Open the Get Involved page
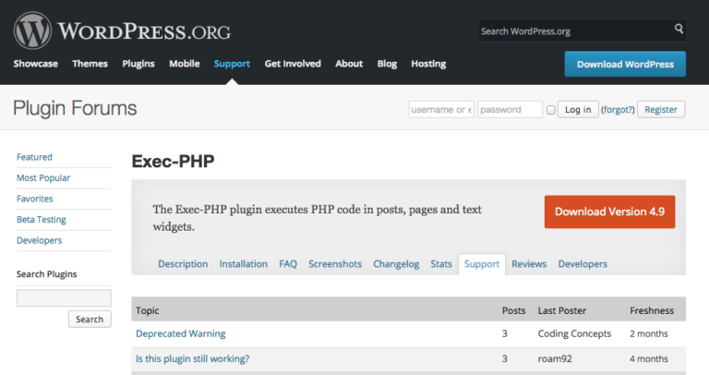This screenshot has height=375, width=709. click(293, 64)
